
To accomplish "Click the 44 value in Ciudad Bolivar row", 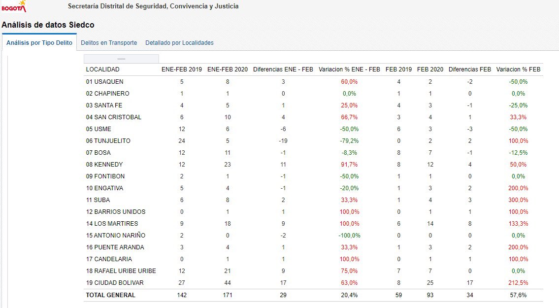I will tap(228, 283).
